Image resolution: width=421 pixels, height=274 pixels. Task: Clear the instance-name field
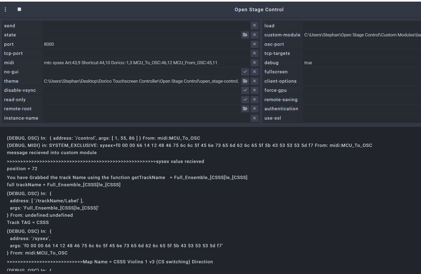click(254, 118)
